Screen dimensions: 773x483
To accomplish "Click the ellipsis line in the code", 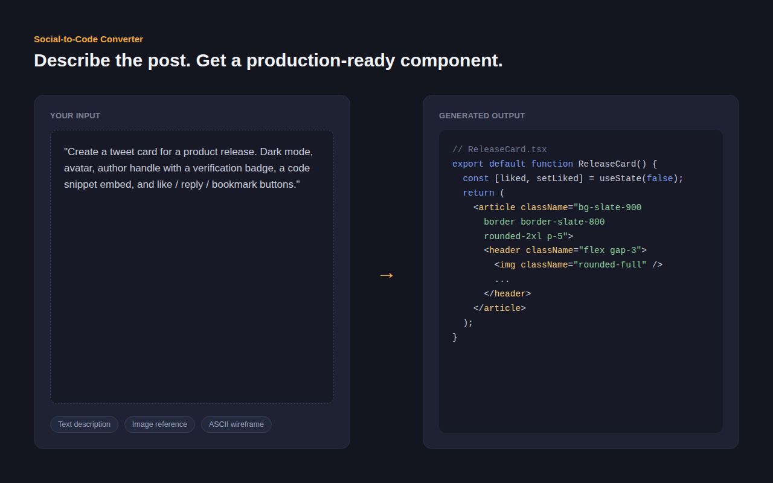I will [x=502, y=280].
